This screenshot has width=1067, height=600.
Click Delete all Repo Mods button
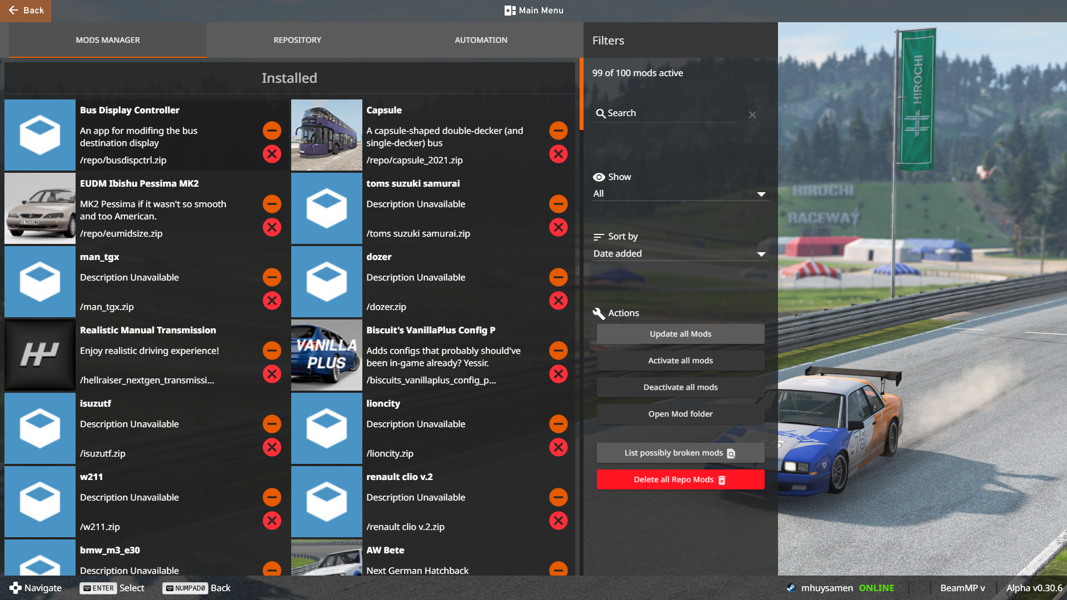tap(680, 479)
